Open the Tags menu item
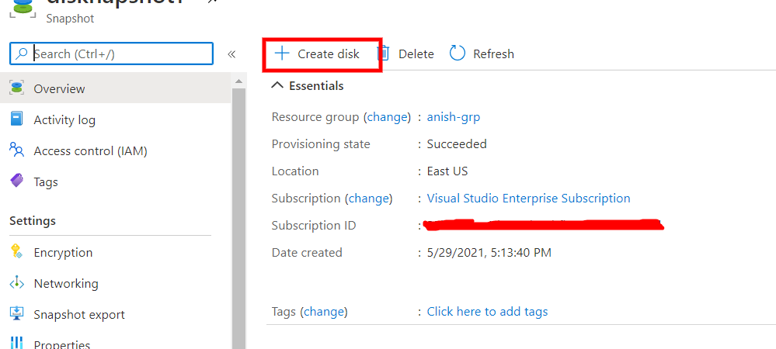 coord(115,181)
